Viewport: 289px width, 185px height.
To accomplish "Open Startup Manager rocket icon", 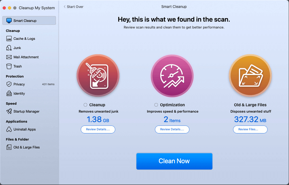I will pyautogui.click(x=9, y=112).
